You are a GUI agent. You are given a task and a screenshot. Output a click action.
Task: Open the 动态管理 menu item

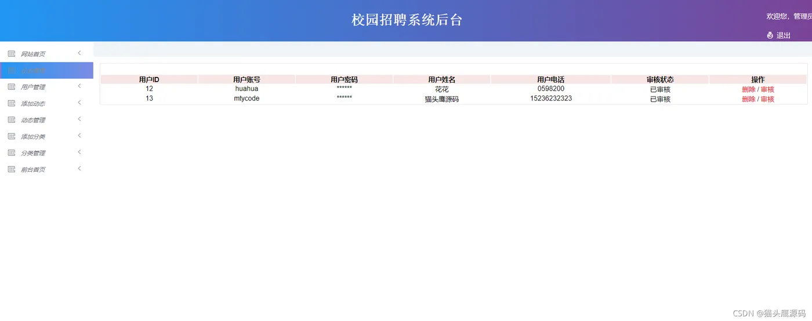coord(33,120)
